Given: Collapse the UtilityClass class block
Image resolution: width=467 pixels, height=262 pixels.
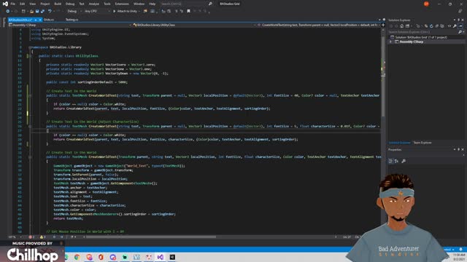Looking at the screenshot, I should point(30,56).
